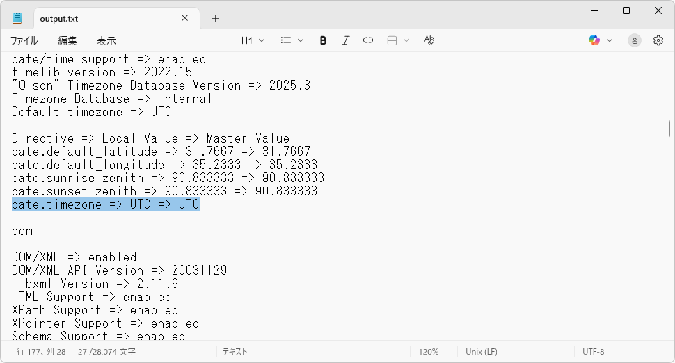The width and height of the screenshot is (675, 363).
Task: Click the Notepad app icon in title bar
Action: [17, 18]
